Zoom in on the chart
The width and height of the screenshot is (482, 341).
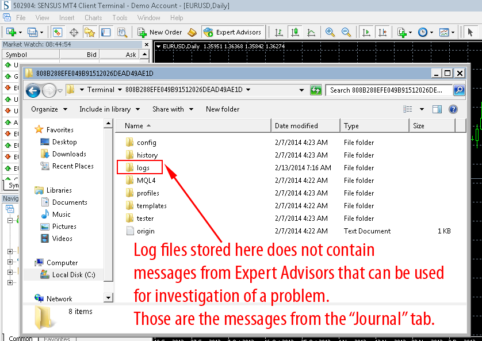click(330, 32)
